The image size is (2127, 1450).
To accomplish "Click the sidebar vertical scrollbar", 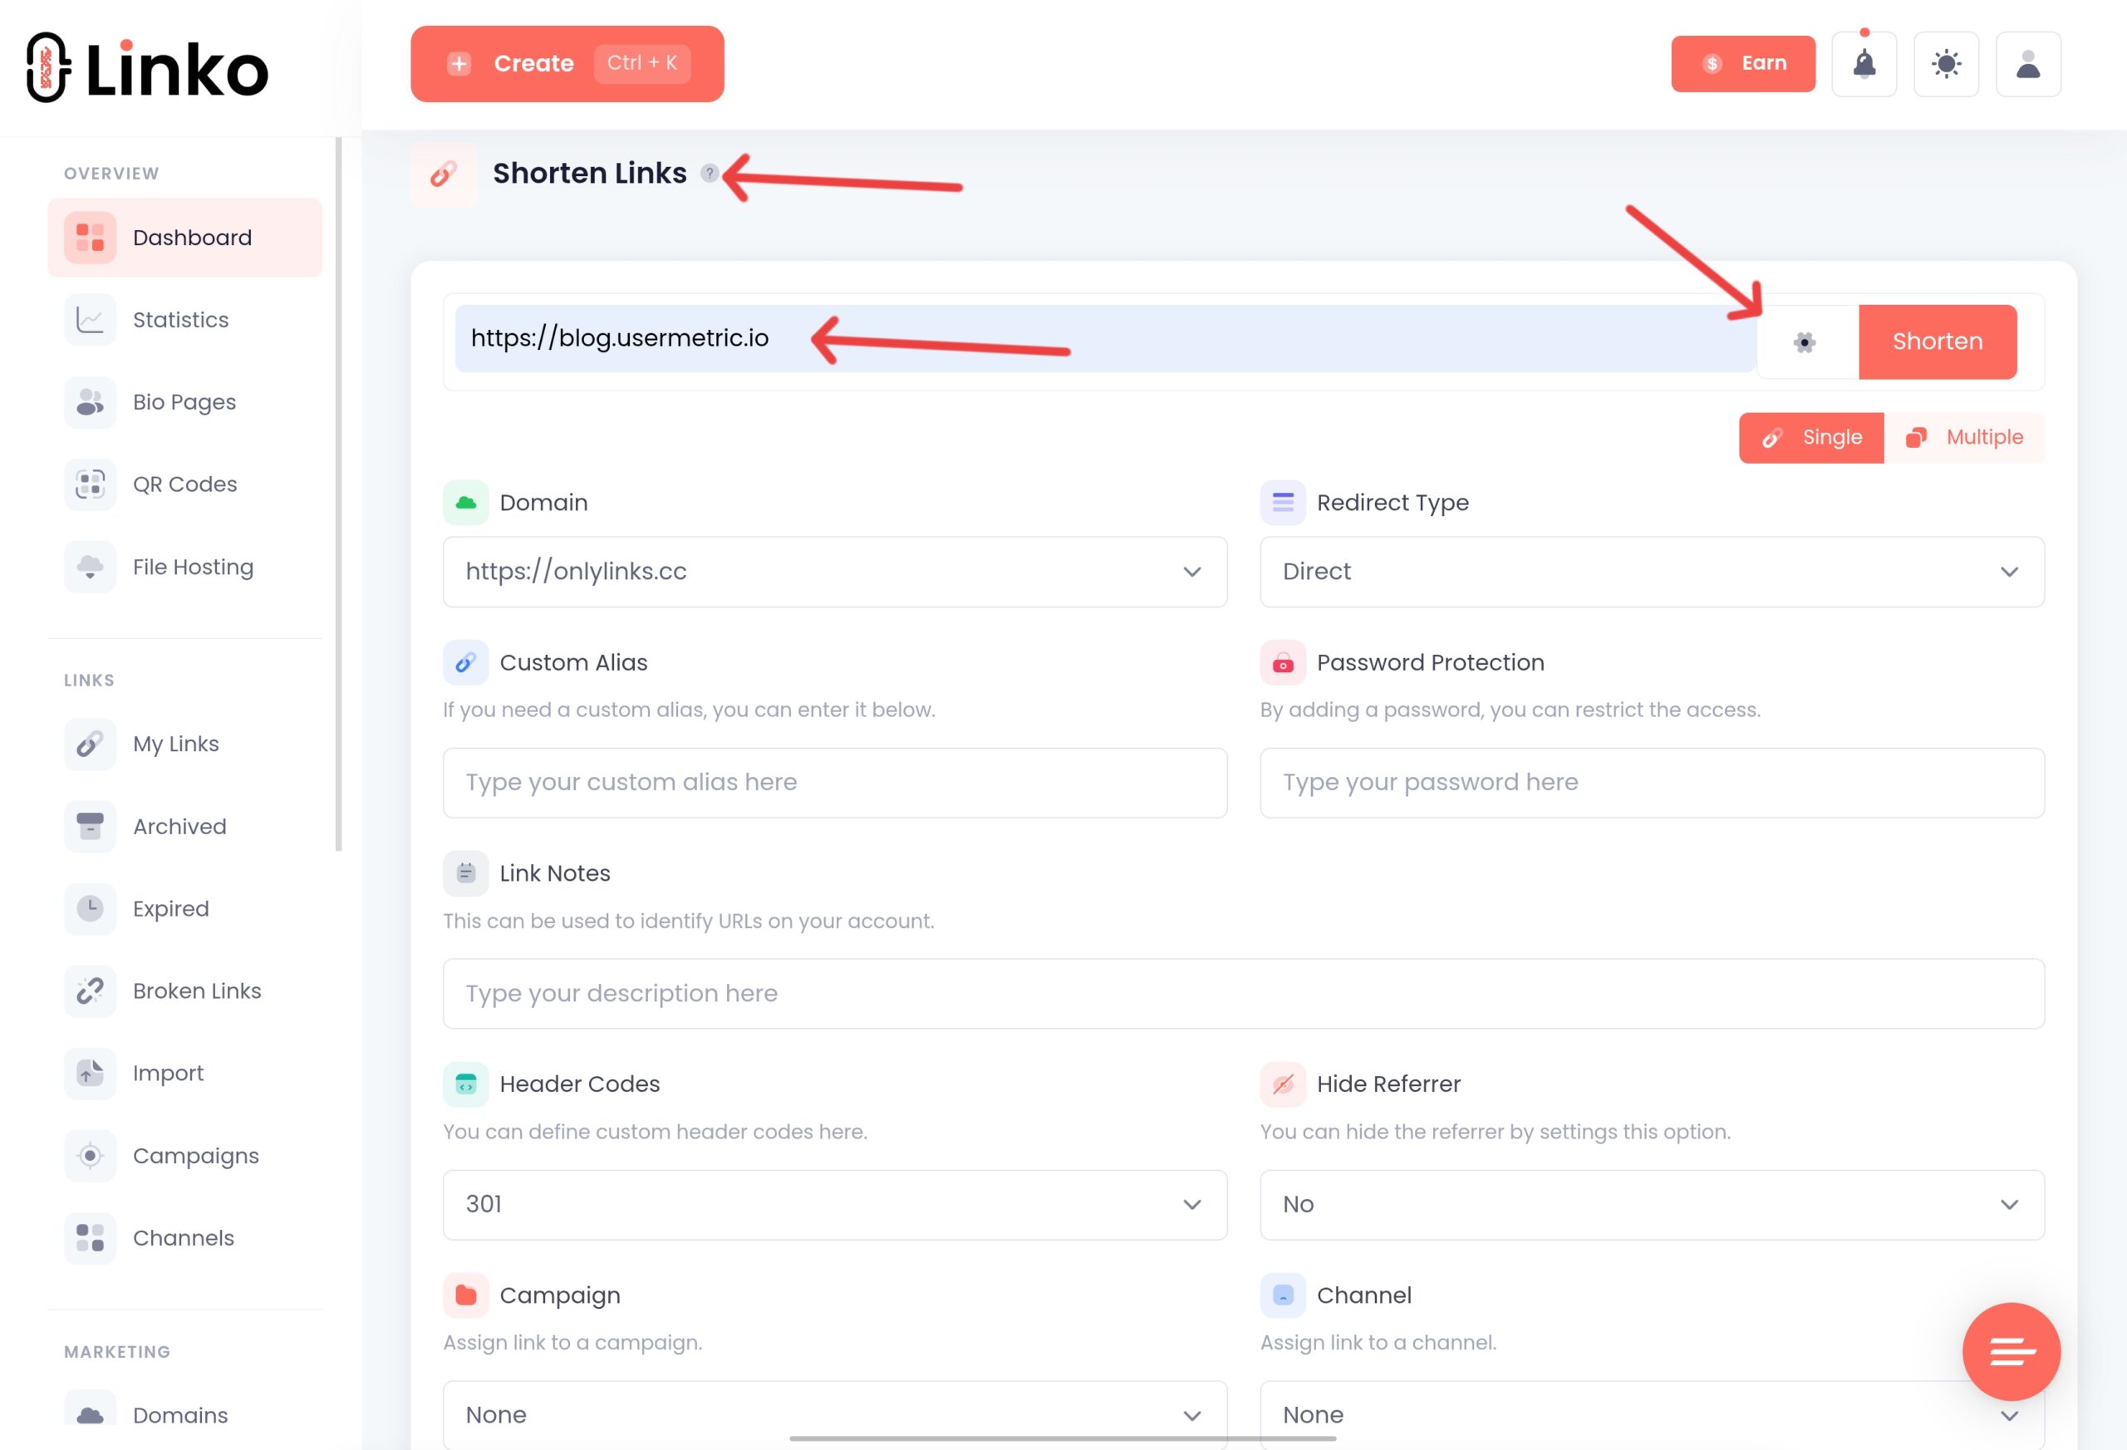I will click(x=339, y=494).
